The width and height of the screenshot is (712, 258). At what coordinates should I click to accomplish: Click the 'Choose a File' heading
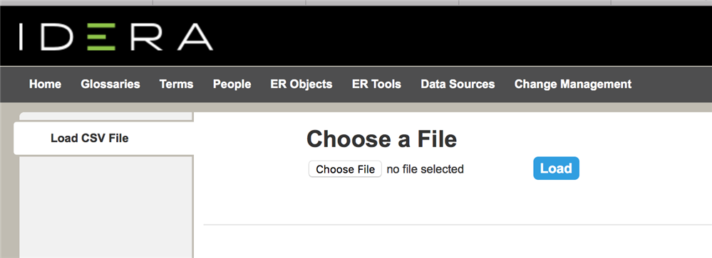point(381,139)
